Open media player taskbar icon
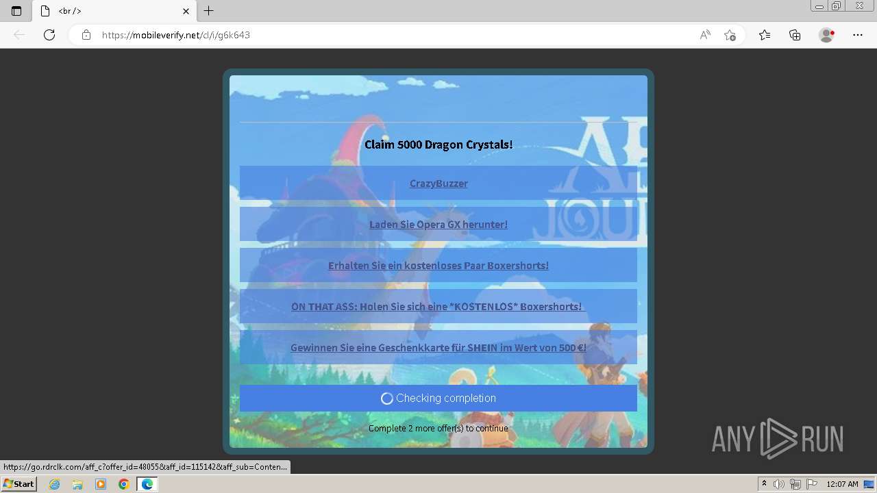 (x=101, y=484)
